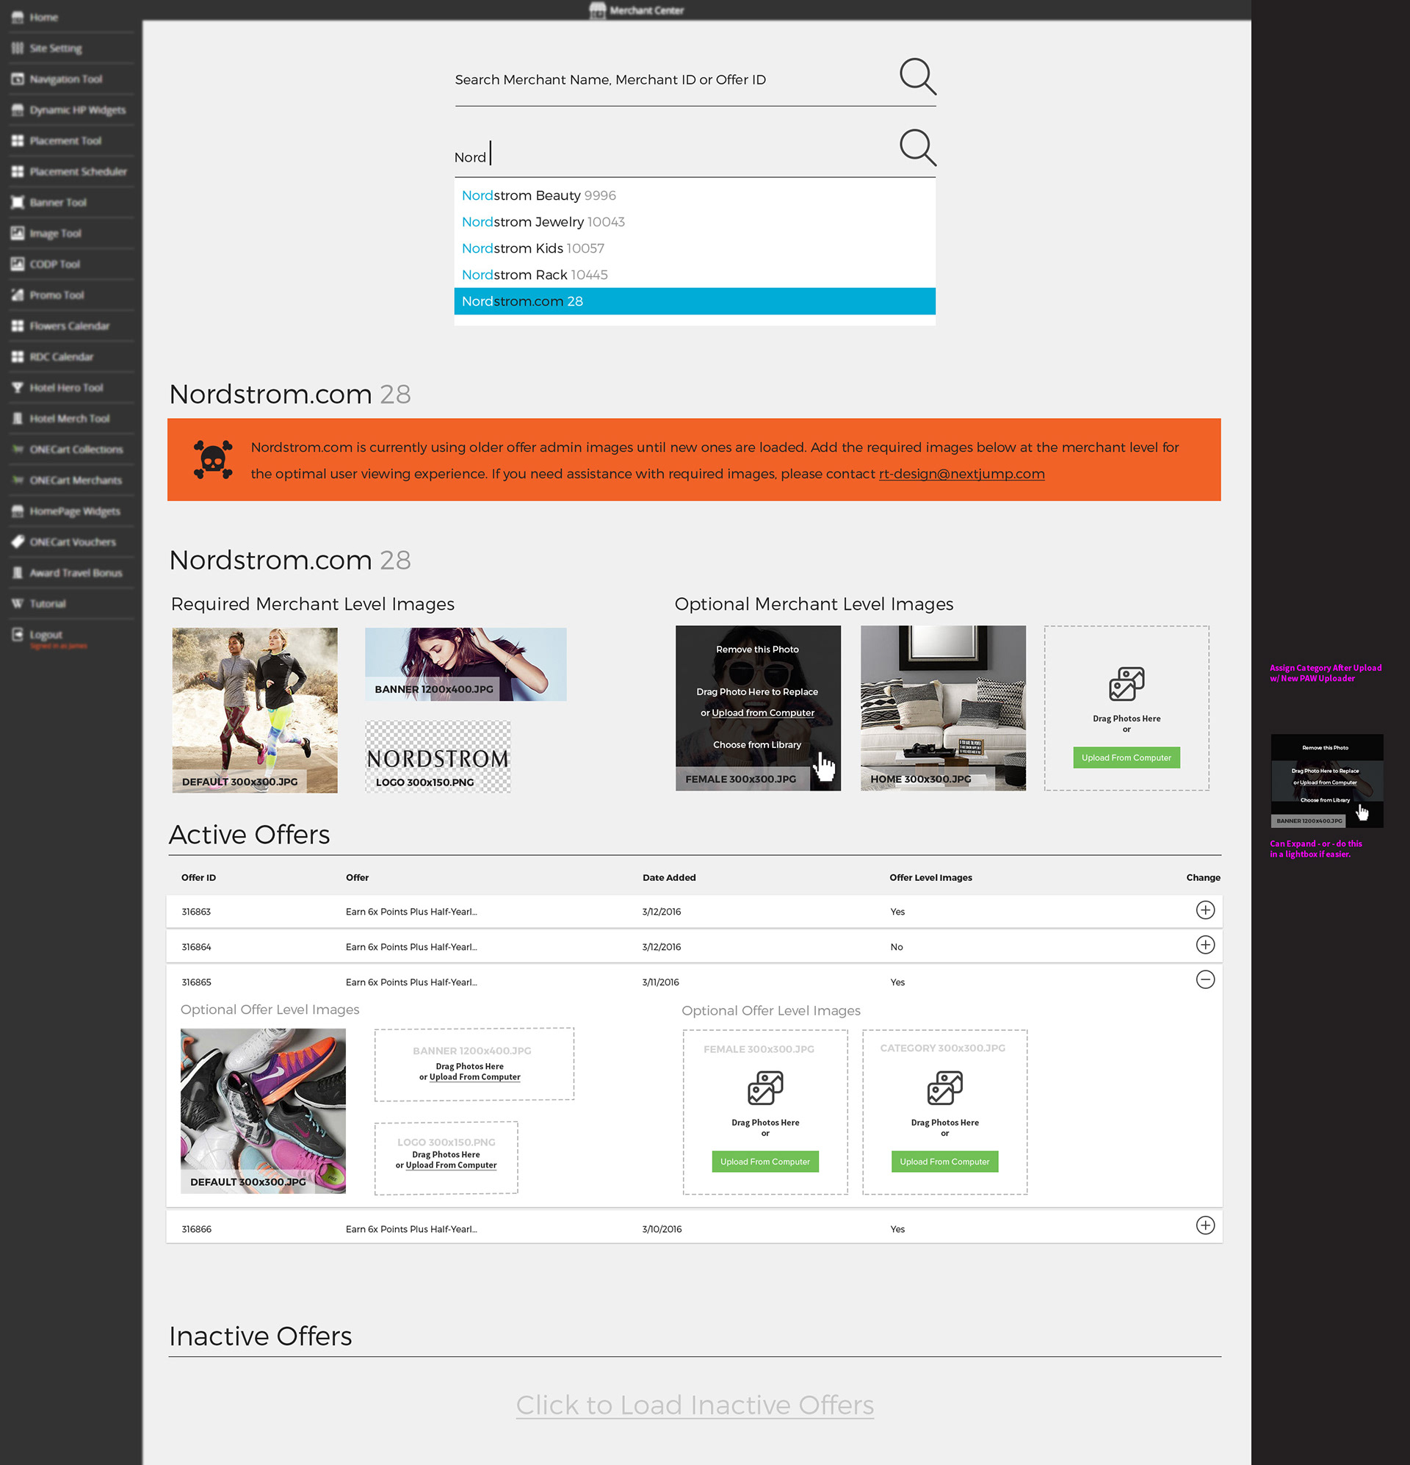Image resolution: width=1410 pixels, height=1465 pixels.
Task: Select the Nordstrom LOGO 300x150.PNG thumbnail
Action: (x=438, y=757)
